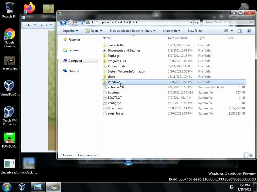Image resolution: width=257 pixels, height=192 pixels.
Task: Switch to details view in status bar
Action: [x=246, y=155]
